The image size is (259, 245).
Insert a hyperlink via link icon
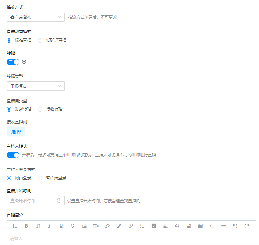tap(131, 226)
